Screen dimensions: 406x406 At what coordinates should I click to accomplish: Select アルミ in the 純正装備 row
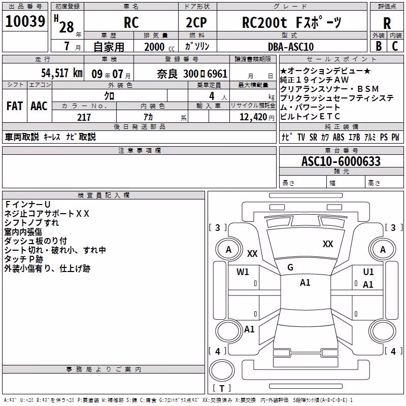370,137
